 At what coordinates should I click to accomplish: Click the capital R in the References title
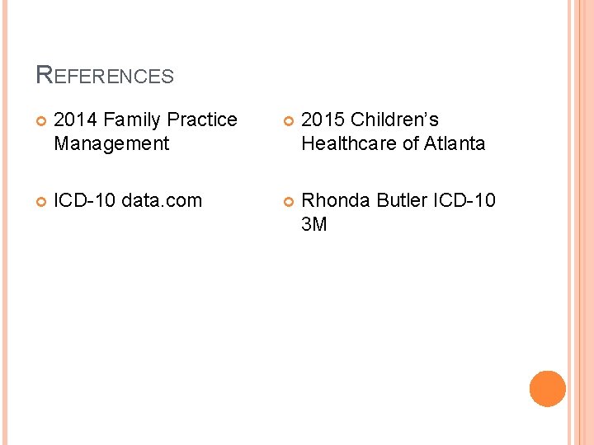coord(45,74)
